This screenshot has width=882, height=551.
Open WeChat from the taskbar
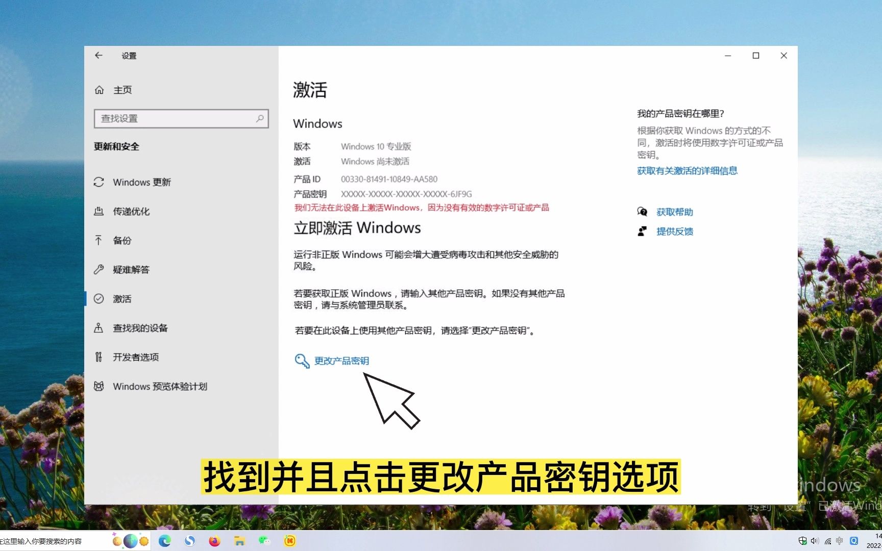point(264,540)
